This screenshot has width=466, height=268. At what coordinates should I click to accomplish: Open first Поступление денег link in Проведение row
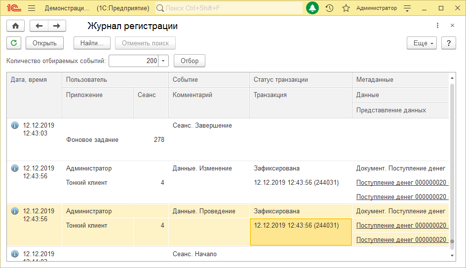(x=402, y=225)
